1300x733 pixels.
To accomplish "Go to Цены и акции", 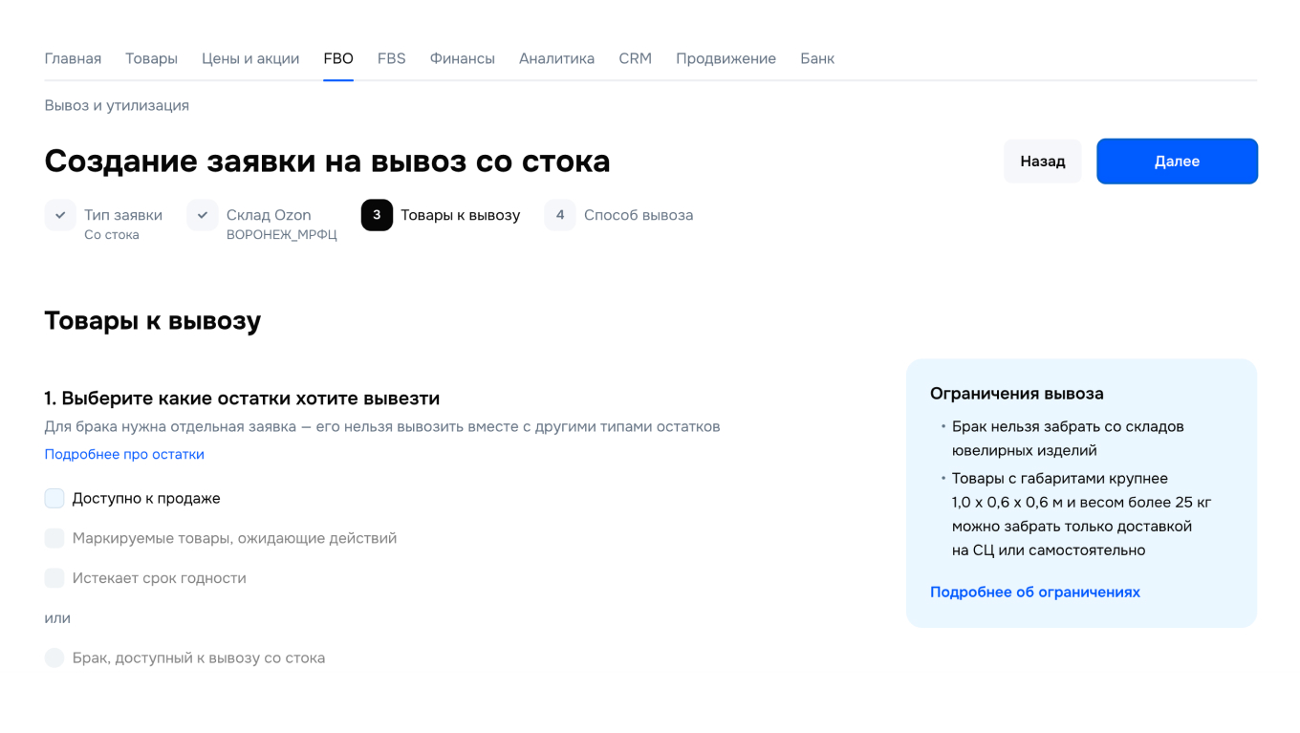I will [250, 58].
